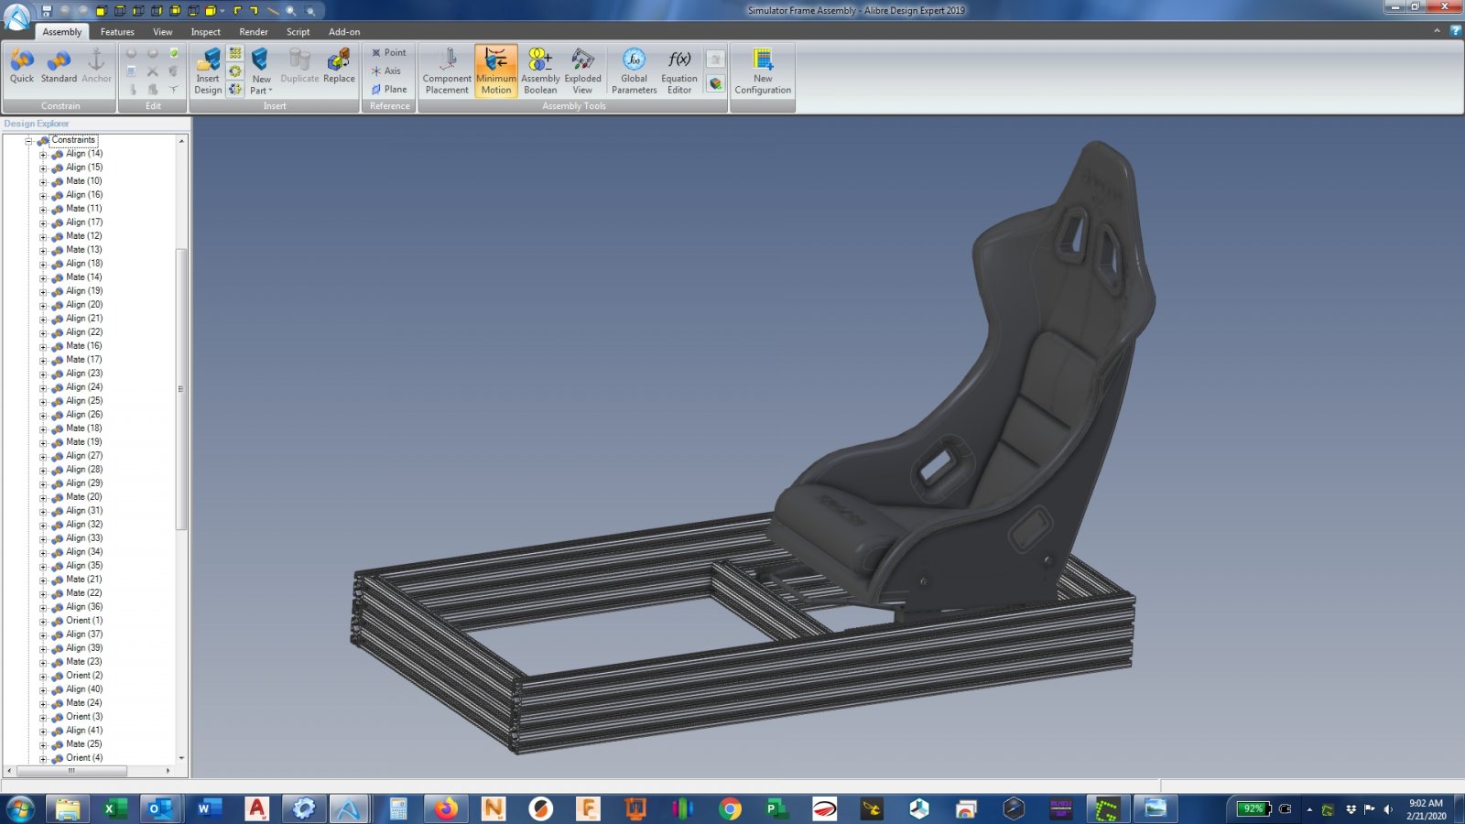Switch to the Features ribbon tab
The height and width of the screenshot is (824, 1465).
[117, 32]
